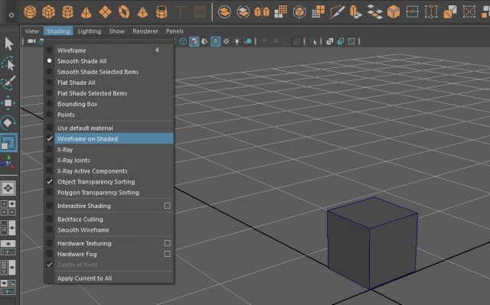Open the View panel menu
Image resolution: width=490 pixels, height=305 pixels.
pos(32,31)
